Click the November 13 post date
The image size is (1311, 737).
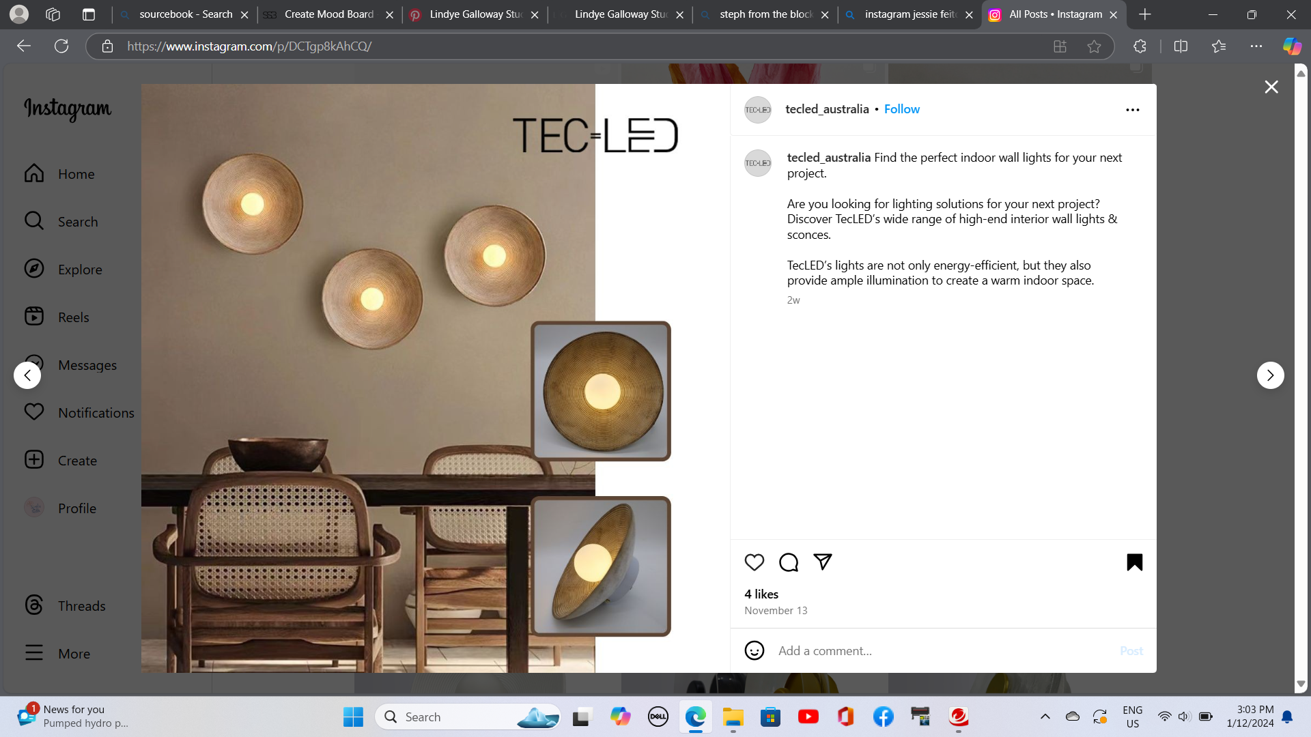tap(776, 611)
